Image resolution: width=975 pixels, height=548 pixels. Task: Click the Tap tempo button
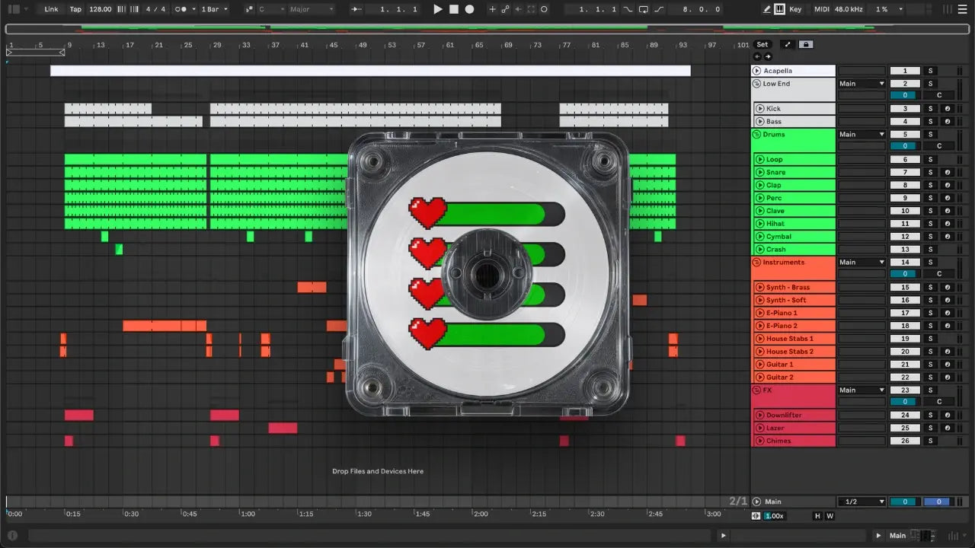pos(75,9)
